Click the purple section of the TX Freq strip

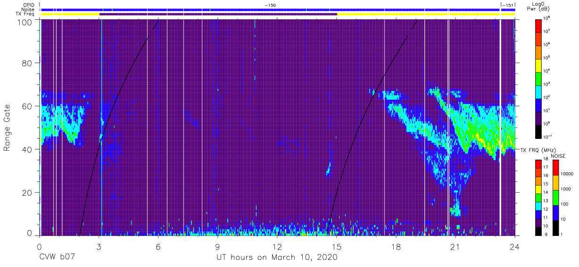coord(218,14)
